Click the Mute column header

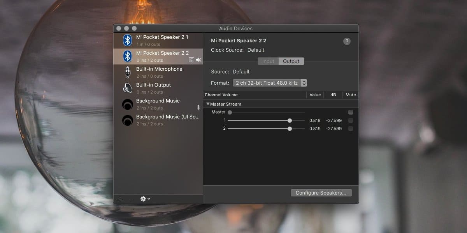click(x=351, y=95)
